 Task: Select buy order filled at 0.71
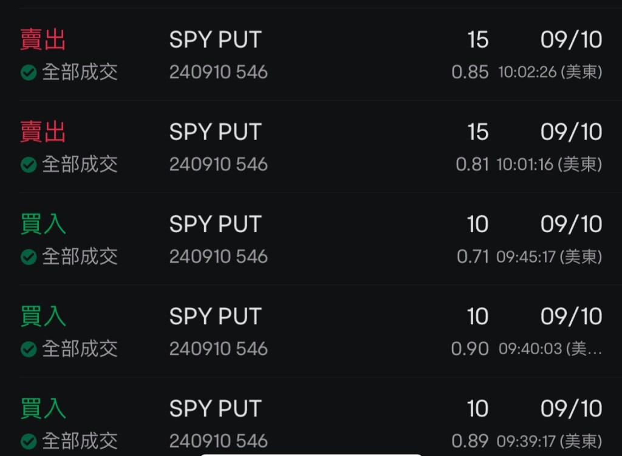pyautogui.click(x=311, y=240)
